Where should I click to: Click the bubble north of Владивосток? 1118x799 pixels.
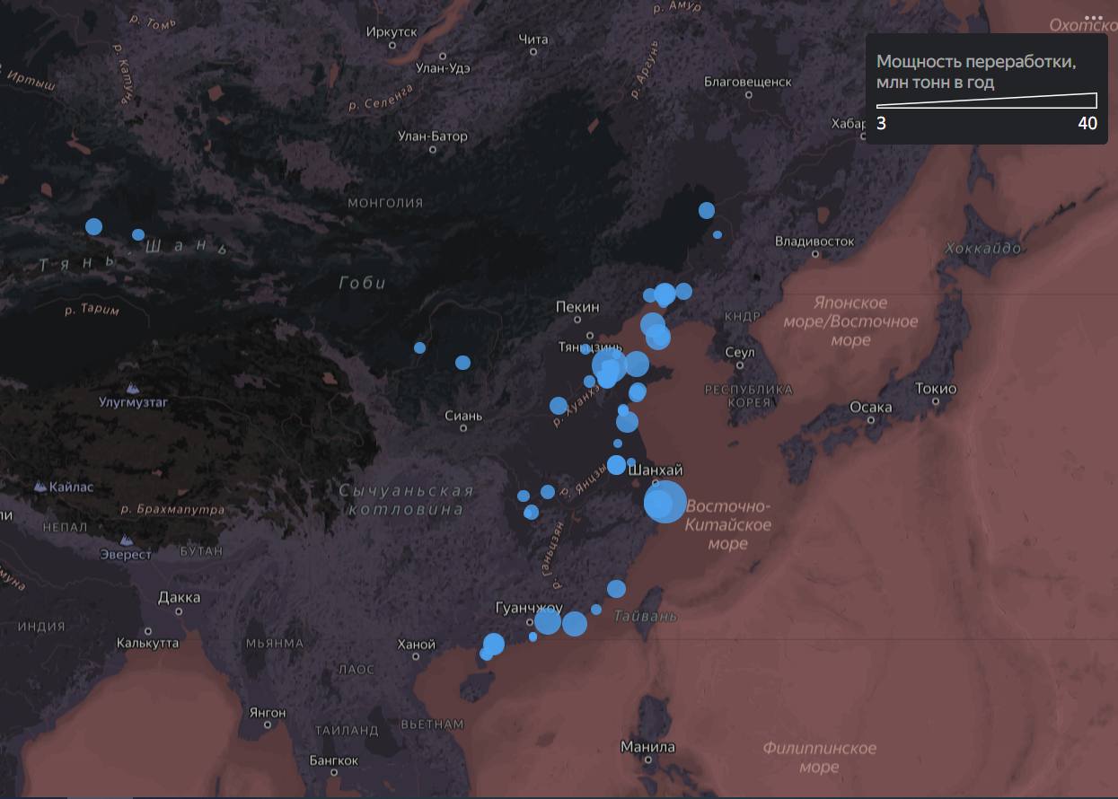pyautogui.click(x=707, y=210)
